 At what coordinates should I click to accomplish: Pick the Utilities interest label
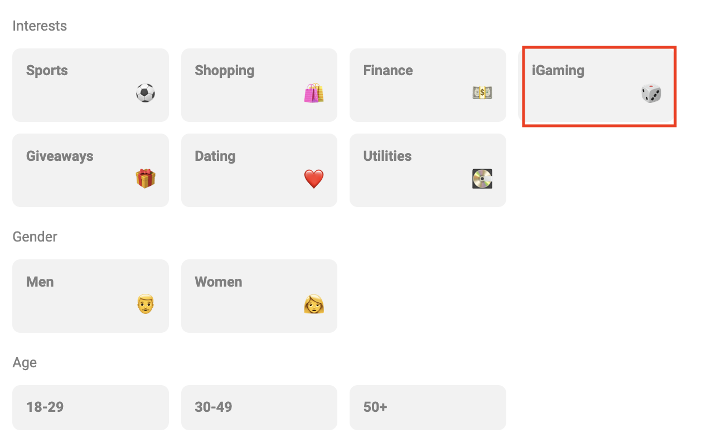click(388, 156)
